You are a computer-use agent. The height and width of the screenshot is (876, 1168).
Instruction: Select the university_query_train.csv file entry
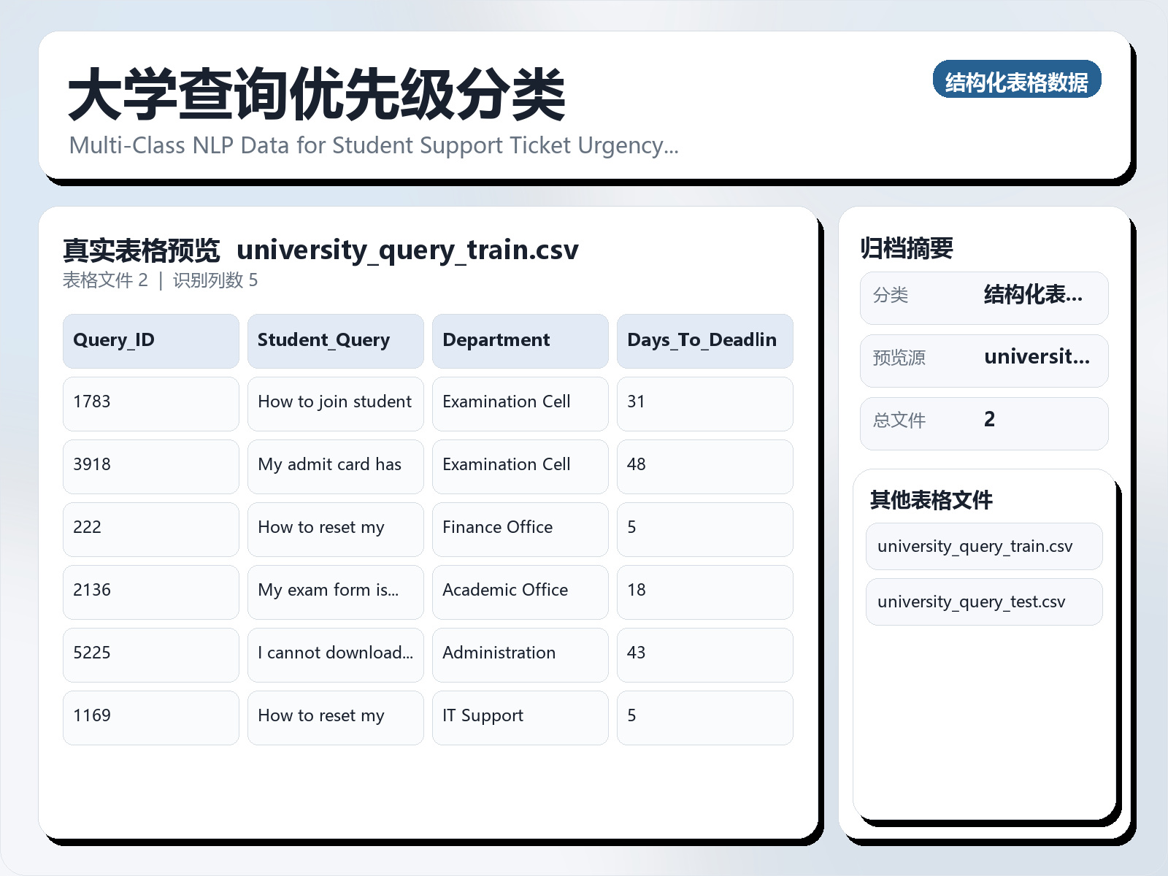click(983, 546)
